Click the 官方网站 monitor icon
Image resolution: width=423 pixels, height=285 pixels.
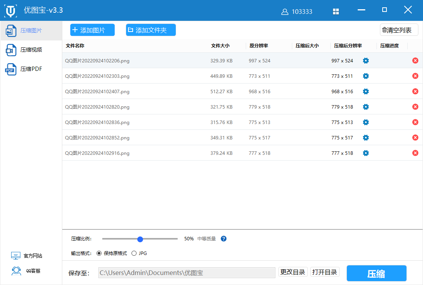16,256
